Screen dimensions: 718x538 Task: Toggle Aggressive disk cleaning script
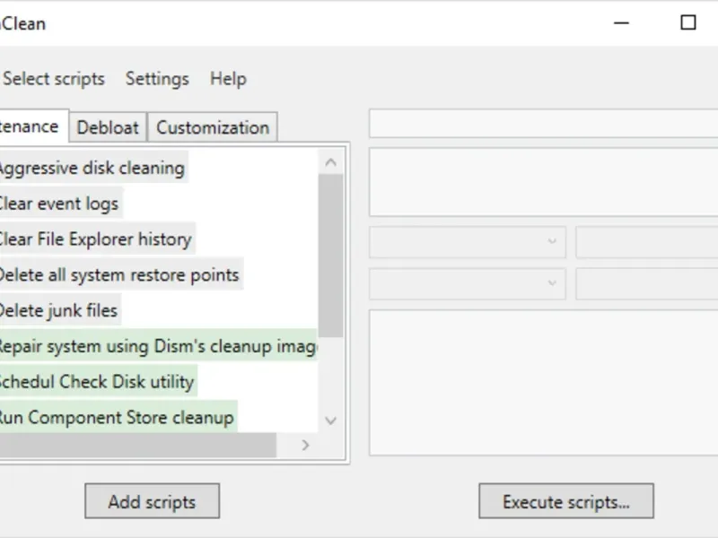pos(91,168)
